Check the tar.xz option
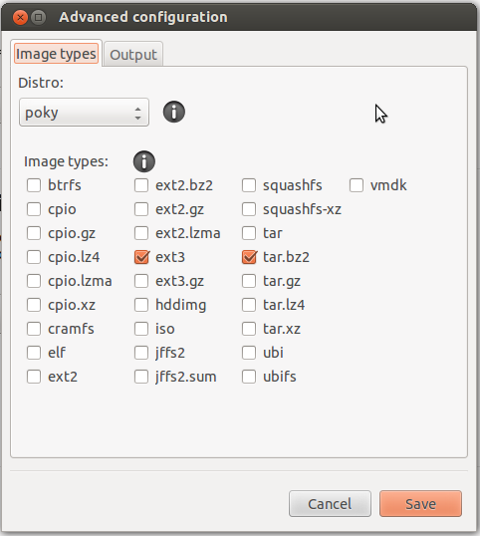 [x=249, y=329]
